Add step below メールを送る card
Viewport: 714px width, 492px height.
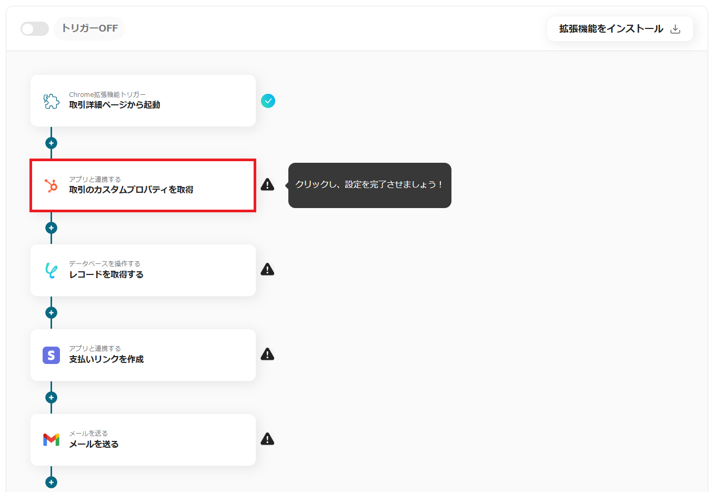(51, 482)
